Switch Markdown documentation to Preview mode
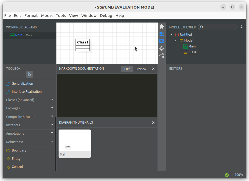The image size is (249, 181). (x=141, y=69)
